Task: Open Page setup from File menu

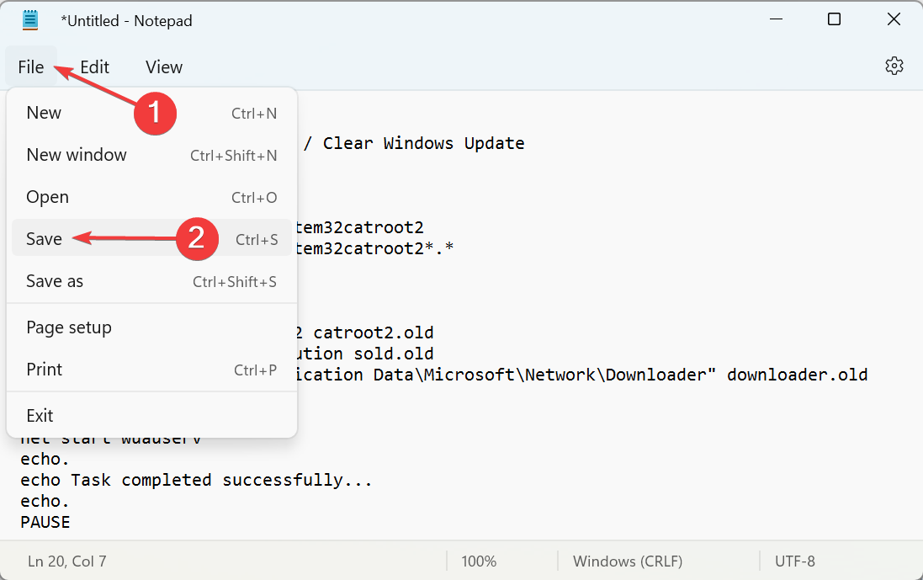Action: point(152,327)
